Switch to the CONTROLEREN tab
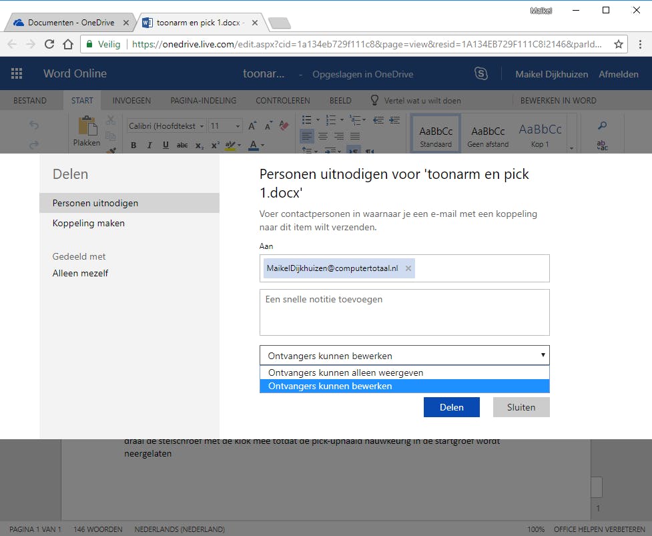This screenshot has width=652, height=536. (283, 101)
